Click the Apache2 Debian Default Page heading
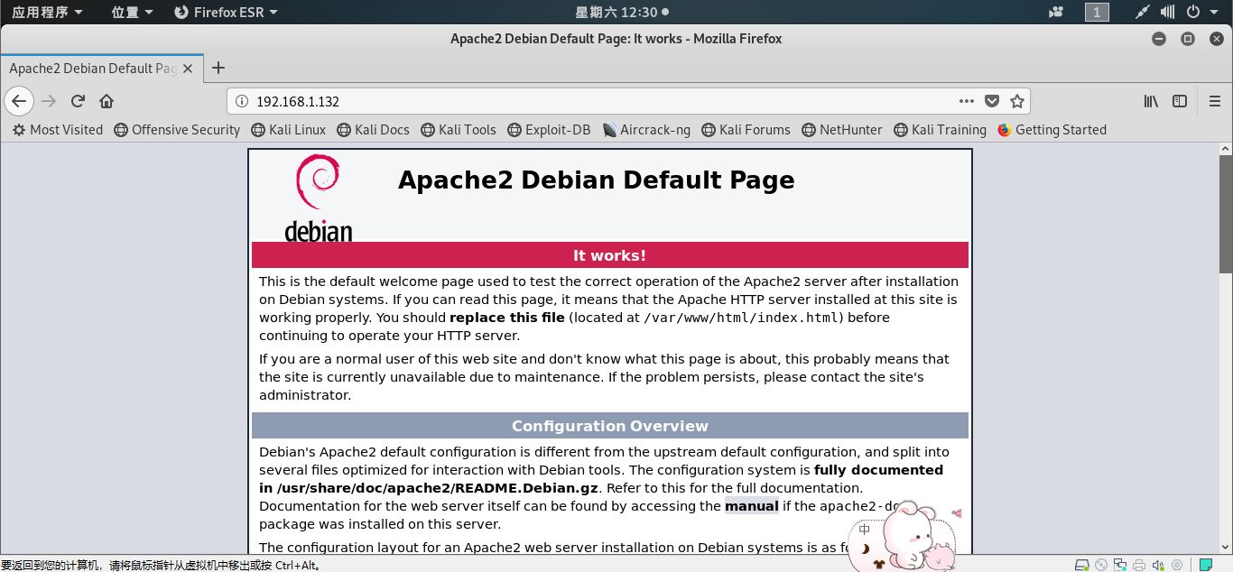The height and width of the screenshot is (572, 1233). [596, 180]
